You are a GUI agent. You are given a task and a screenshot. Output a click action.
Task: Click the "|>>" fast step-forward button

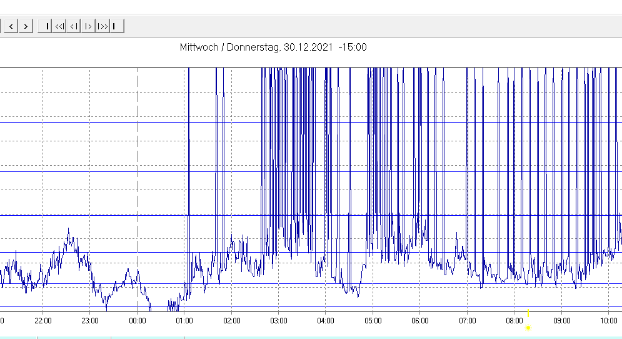(x=103, y=26)
